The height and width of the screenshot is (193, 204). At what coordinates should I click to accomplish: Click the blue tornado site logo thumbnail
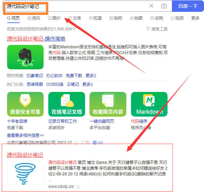[x=25, y=173]
